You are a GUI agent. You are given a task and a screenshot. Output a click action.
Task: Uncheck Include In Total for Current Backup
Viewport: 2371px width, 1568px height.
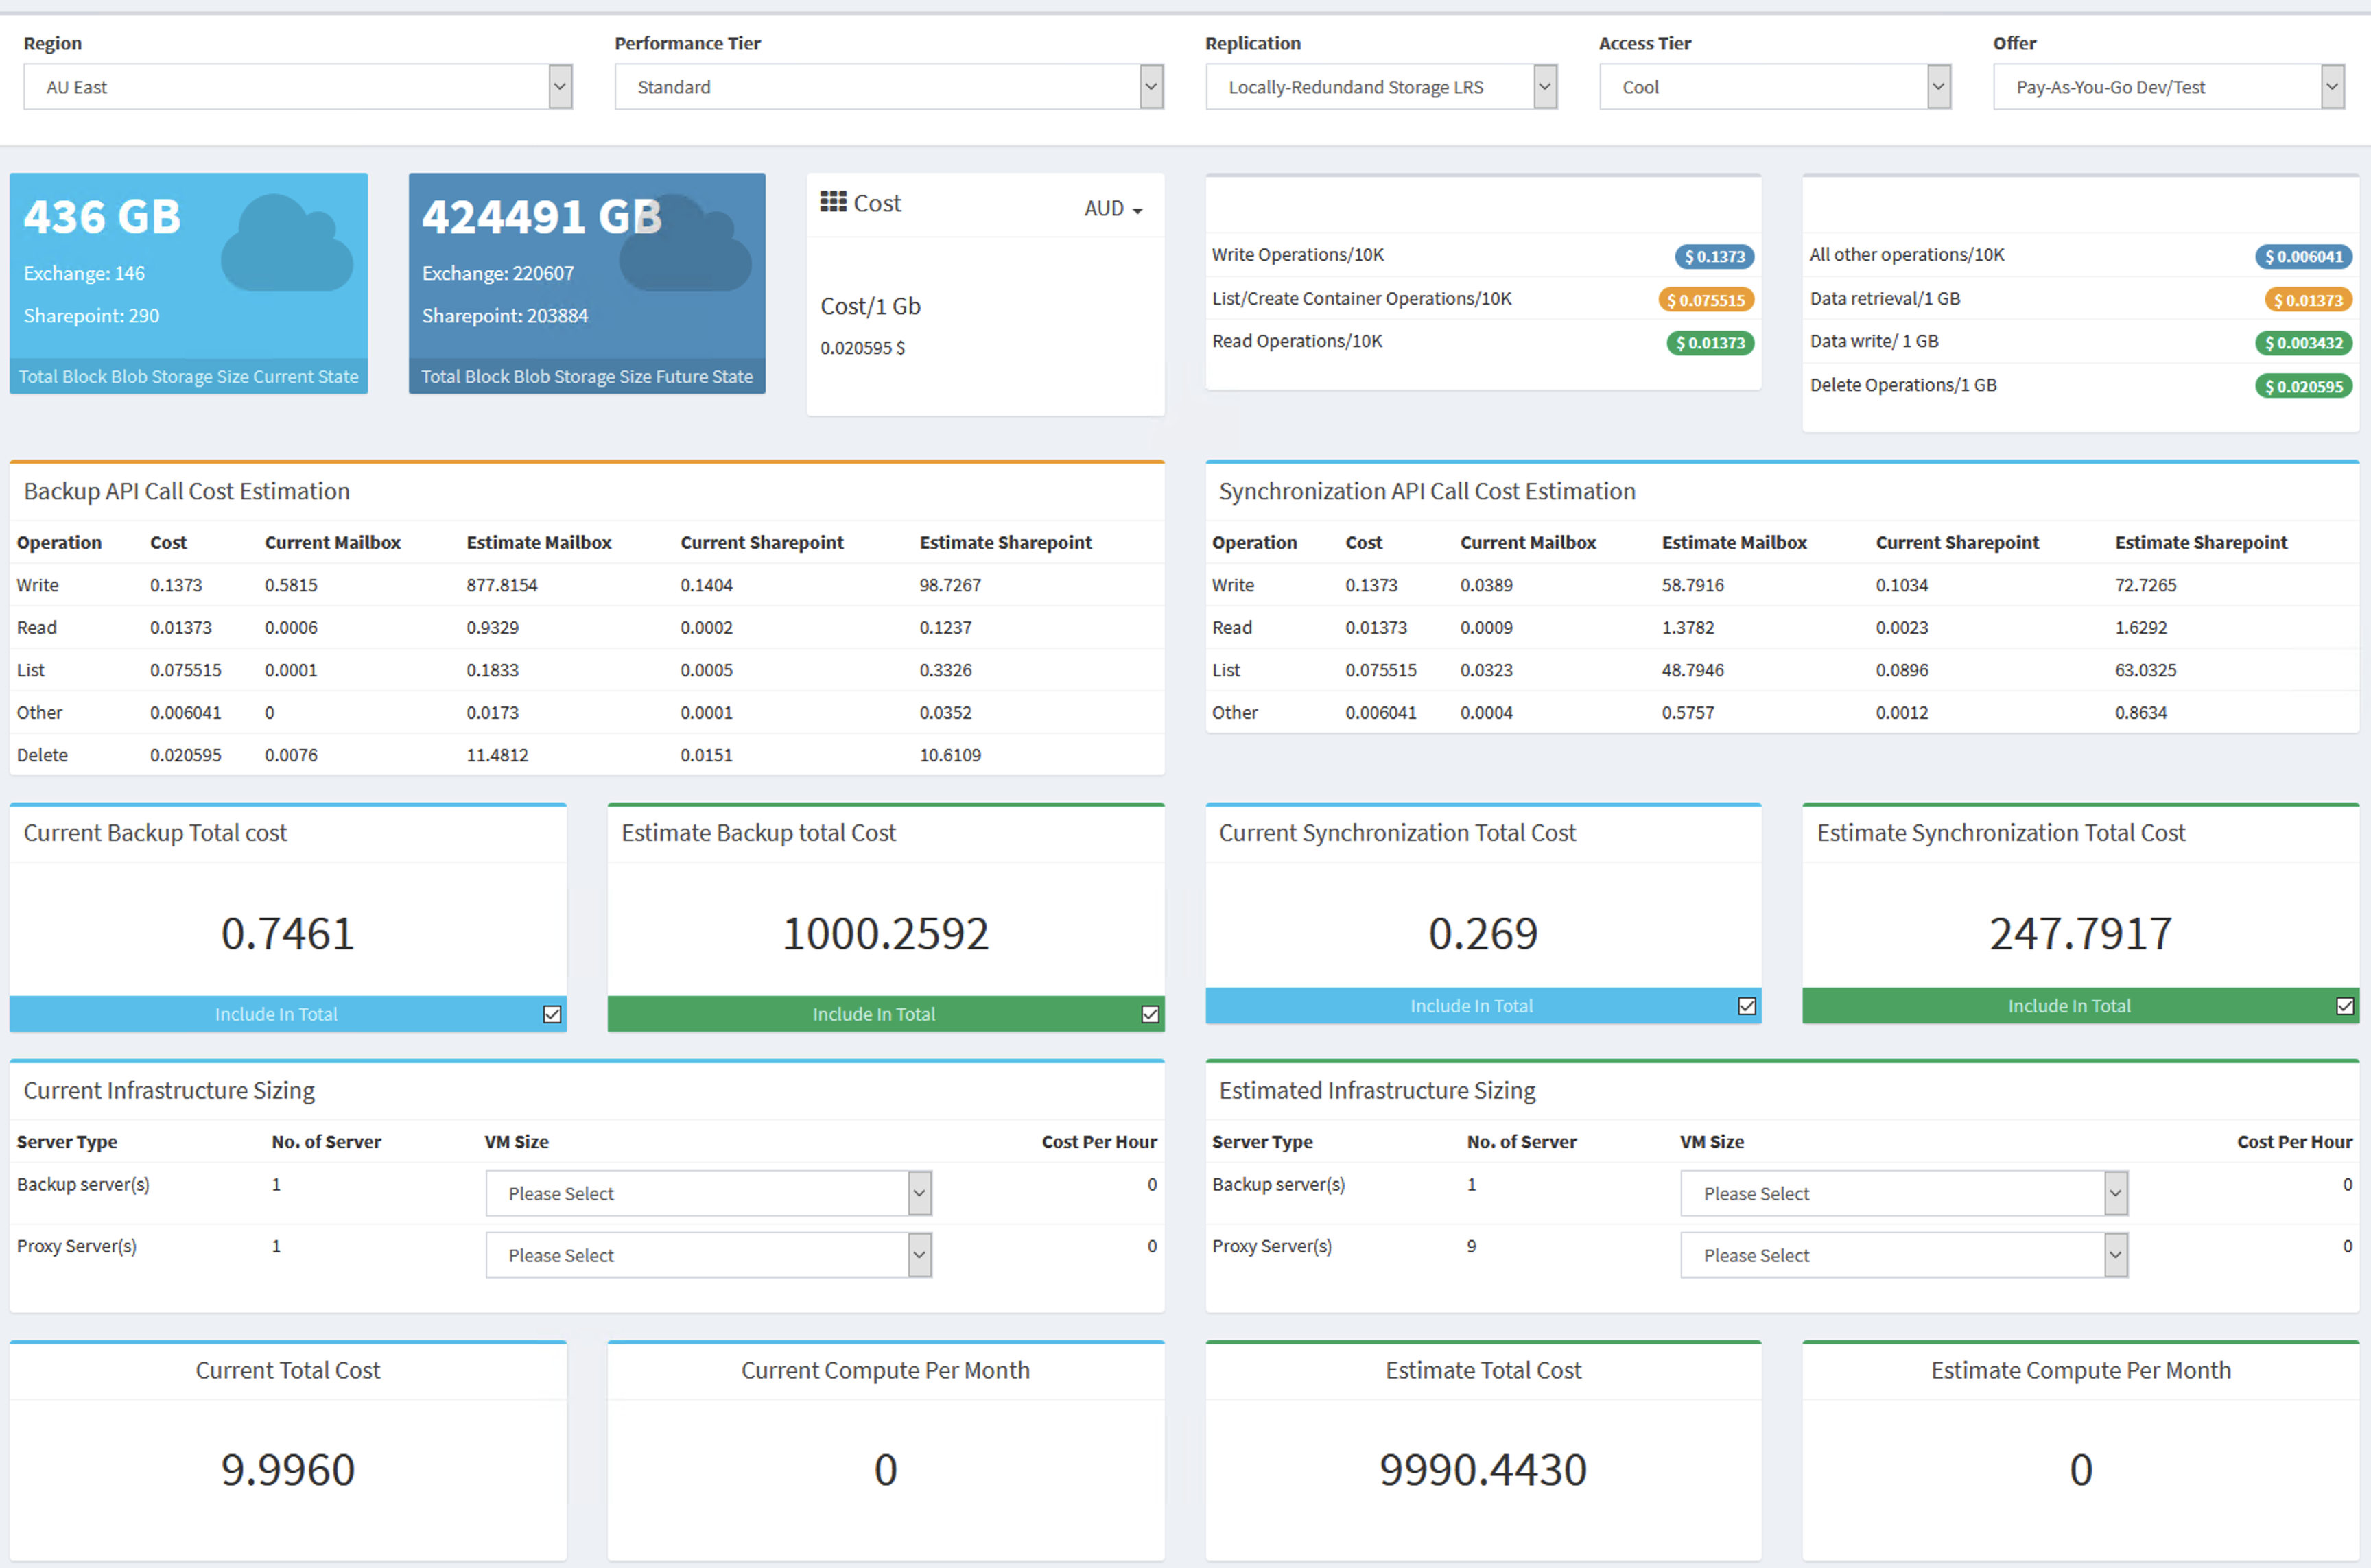552,1014
